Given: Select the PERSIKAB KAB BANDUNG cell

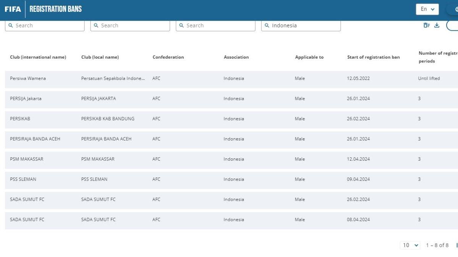Looking at the screenshot, I should (108, 119).
